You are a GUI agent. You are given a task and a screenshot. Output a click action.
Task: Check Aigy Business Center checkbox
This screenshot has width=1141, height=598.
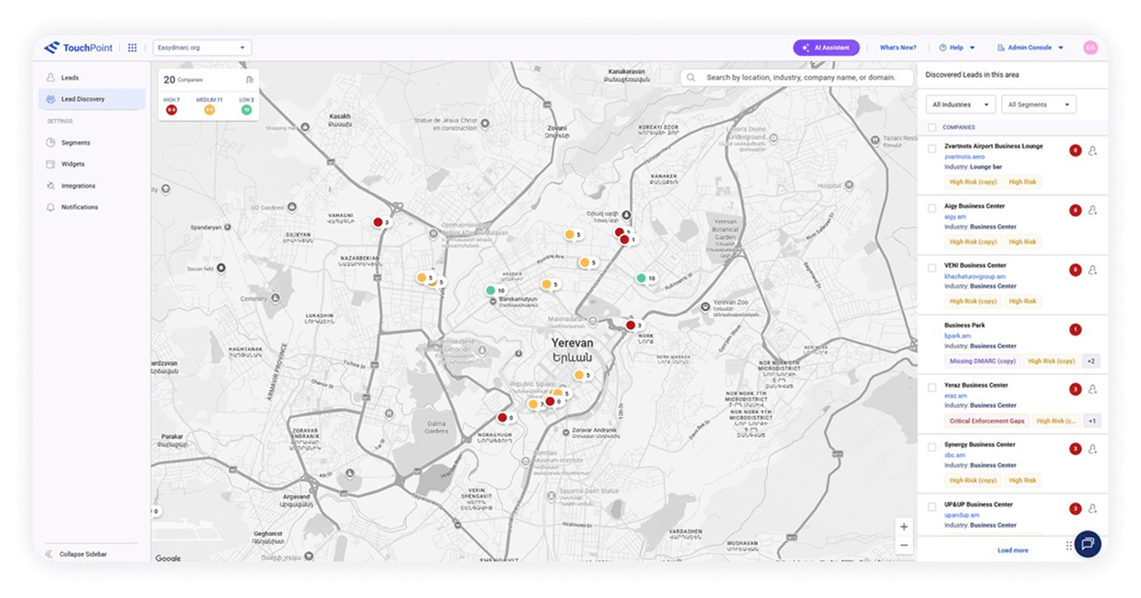click(932, 208)
